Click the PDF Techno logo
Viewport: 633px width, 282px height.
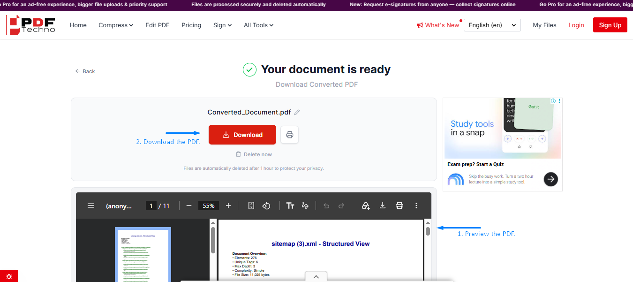click(31, 25)
